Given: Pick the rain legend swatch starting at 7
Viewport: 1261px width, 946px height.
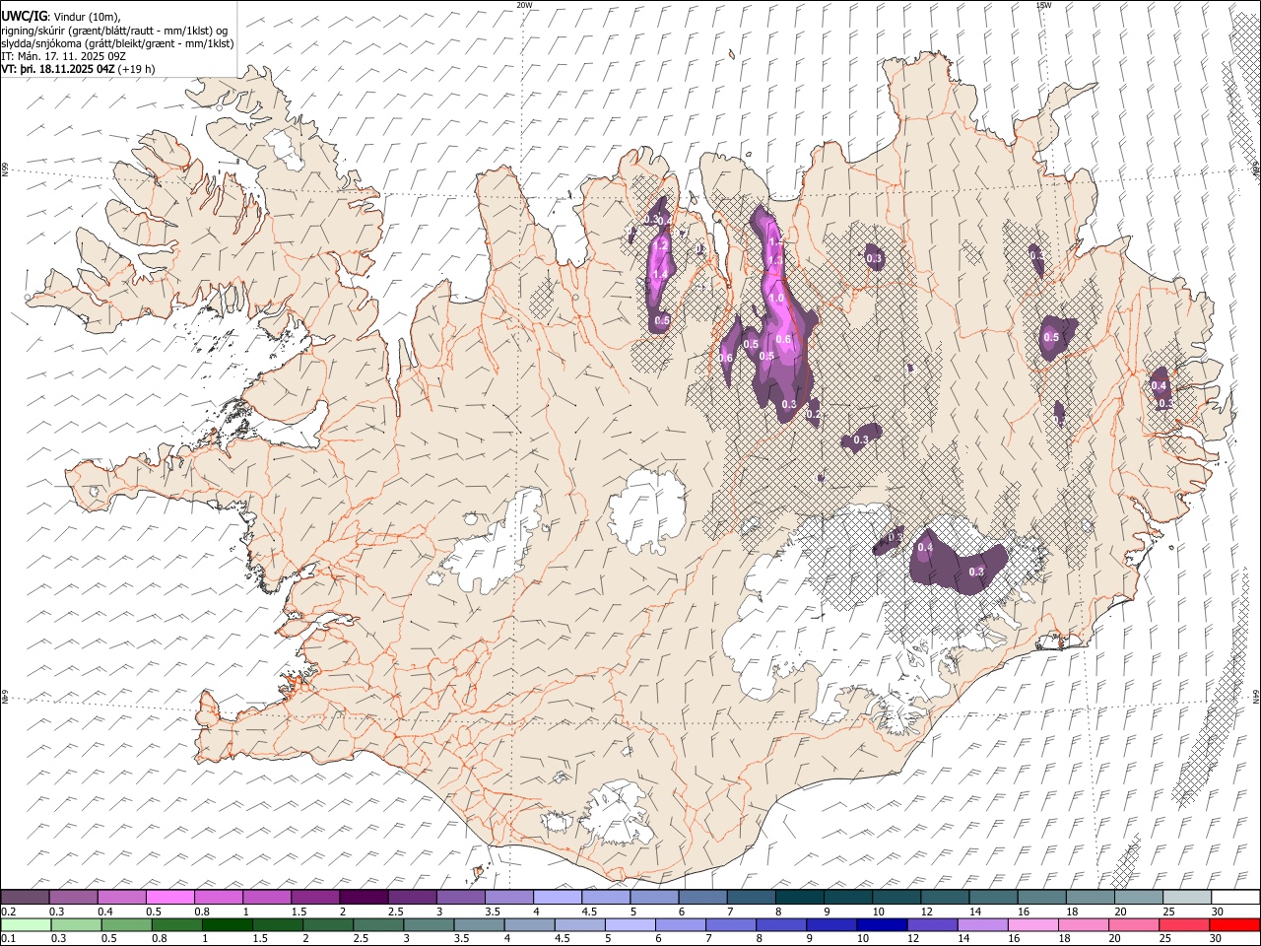Looking at the screenshot, I should (729, 924).
